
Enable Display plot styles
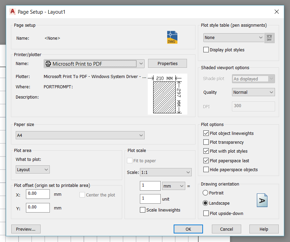206,50
